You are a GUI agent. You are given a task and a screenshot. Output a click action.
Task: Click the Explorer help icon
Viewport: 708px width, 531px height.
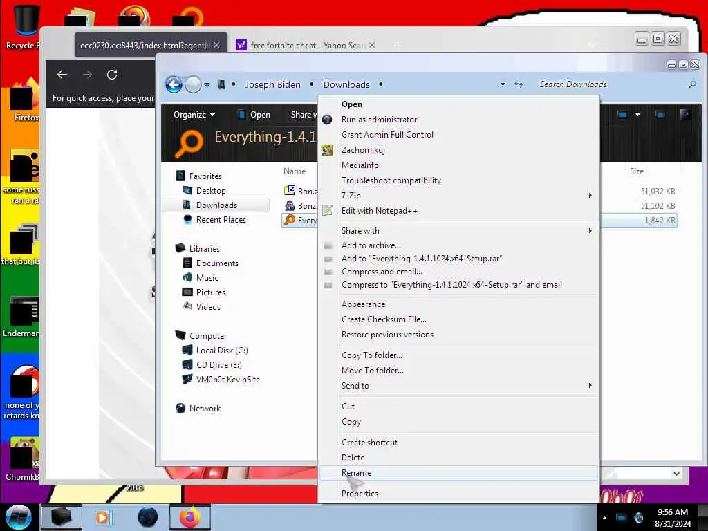click(x=685, y=115)
